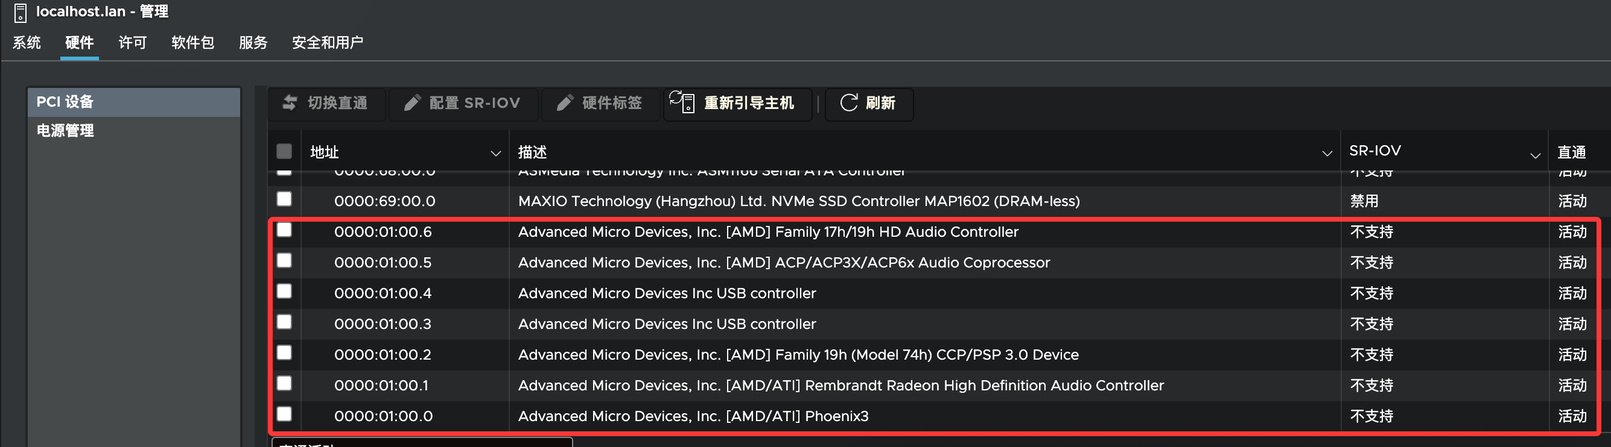Click 不支持 in the 0000:01:00.6 row

1371,231
